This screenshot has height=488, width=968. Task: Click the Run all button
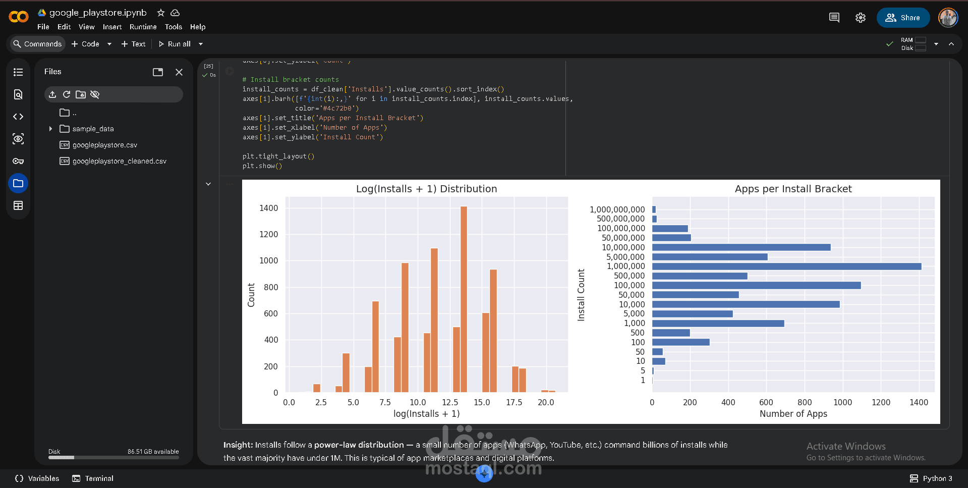pyautogui.click(x=175, y=44)
